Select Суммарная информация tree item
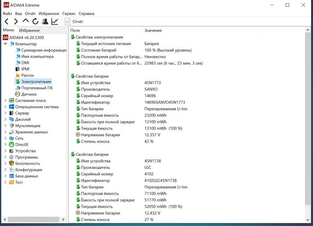 tap(43, 50)
